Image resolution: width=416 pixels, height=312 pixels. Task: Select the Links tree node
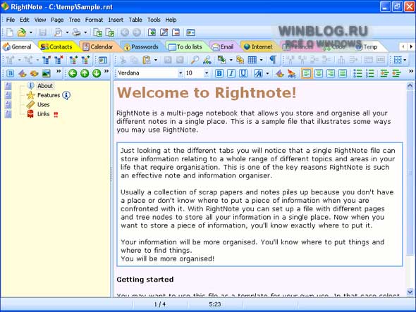tap(44, 114)
